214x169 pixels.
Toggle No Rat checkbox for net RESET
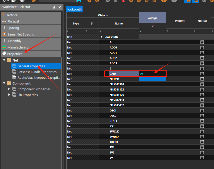pos(202,121)
